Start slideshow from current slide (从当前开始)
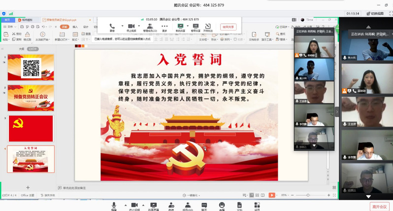This screenshot has width=393, height=211. click(x=42, y=36)
